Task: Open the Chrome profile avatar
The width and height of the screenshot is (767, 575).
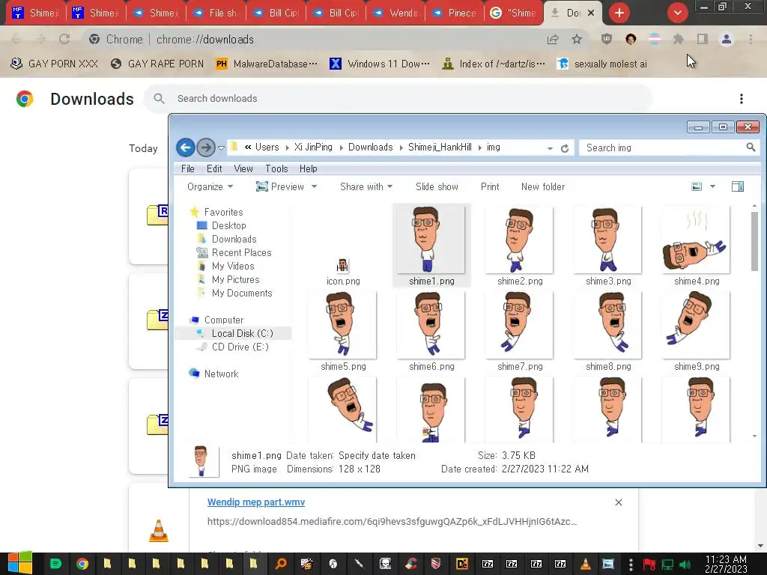Action: point(727,39)
